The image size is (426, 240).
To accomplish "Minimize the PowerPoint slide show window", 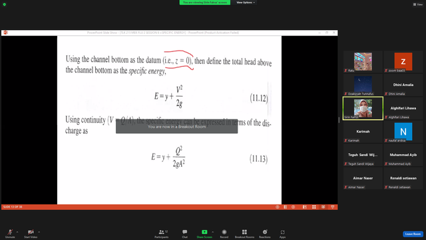I will pyautogui.click(x=319, y=33).
